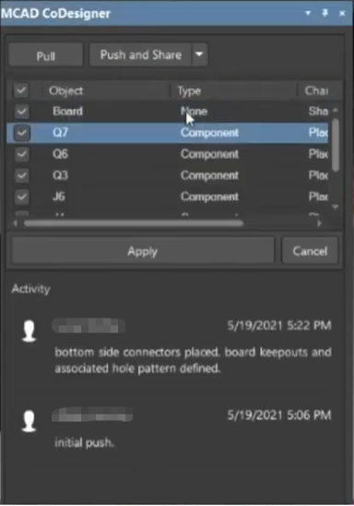Viewport: 354px width, 506px height.
Task: Expand the Push and Share dropdown arrow
Action: click(x=199, y=54)
